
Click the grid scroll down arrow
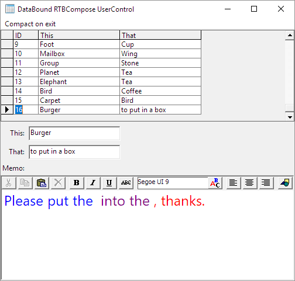tap(290, 117)
